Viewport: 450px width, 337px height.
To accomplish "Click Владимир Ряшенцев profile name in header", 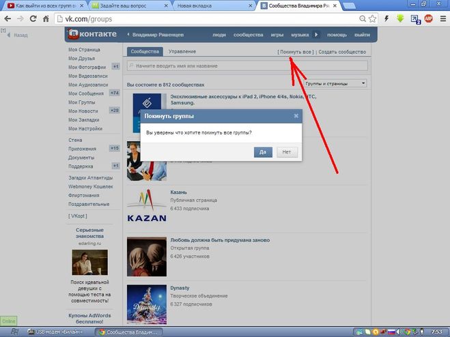I will [x=158, y=35].
